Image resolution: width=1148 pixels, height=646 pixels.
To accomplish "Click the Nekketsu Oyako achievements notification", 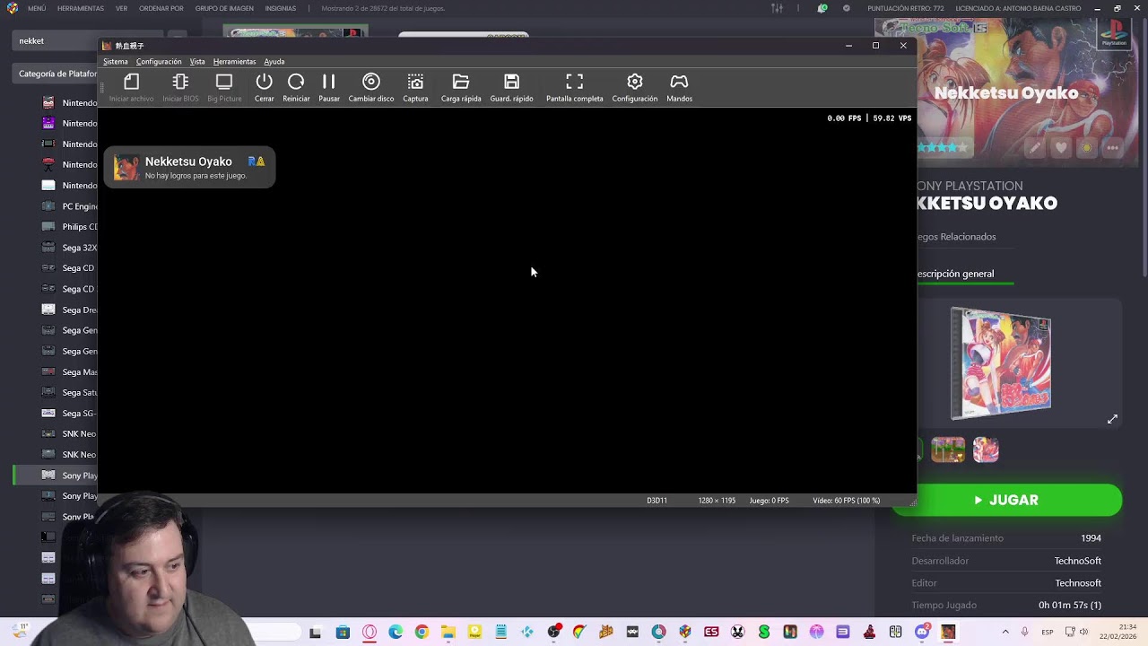I will [x=189, y=168].
